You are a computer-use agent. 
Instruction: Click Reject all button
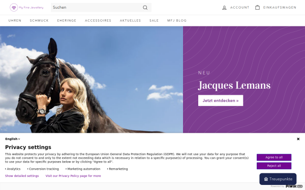pyautogui.click(x=274, y=166)
